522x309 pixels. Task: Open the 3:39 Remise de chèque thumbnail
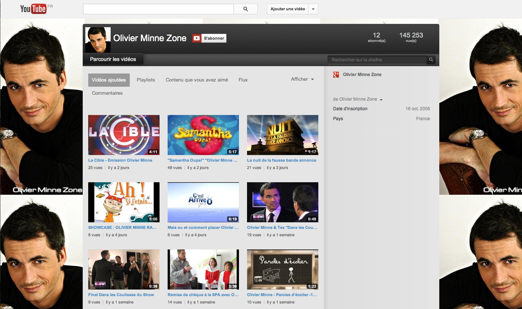click(x=203, y=269)
